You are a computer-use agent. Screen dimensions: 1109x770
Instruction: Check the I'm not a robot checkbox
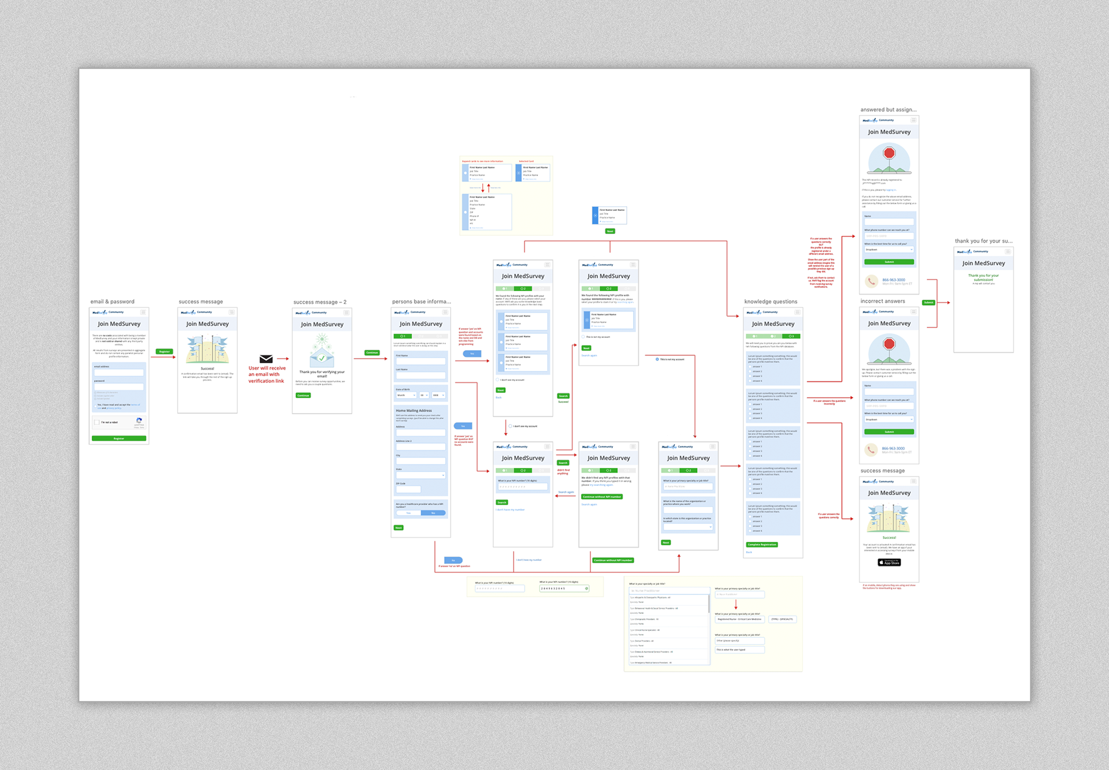click(x=97, y=422)
